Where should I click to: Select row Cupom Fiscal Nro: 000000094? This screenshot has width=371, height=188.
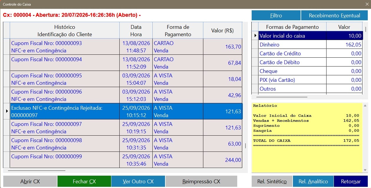(123, 63)
